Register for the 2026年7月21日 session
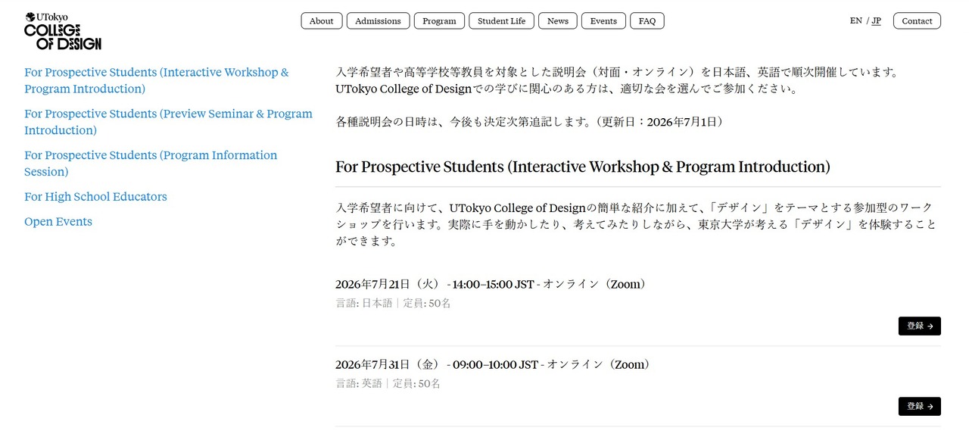969x437 pixels. pos(920,326)
